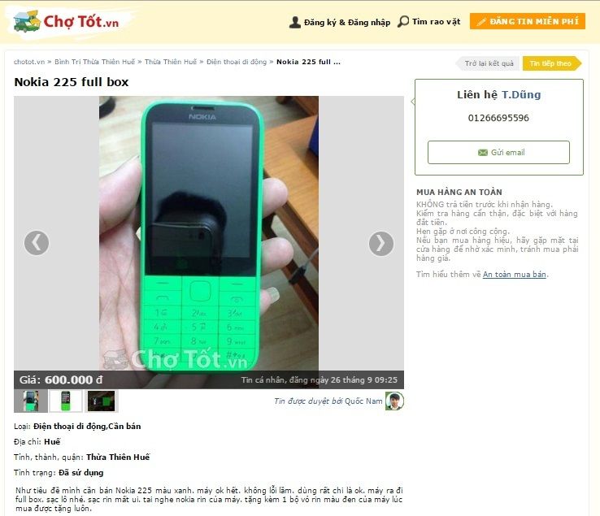Screen dimensions: 600x516
Task: Go to chotot.vn in the breadcrumb
Action: click(x=29, y=62)
